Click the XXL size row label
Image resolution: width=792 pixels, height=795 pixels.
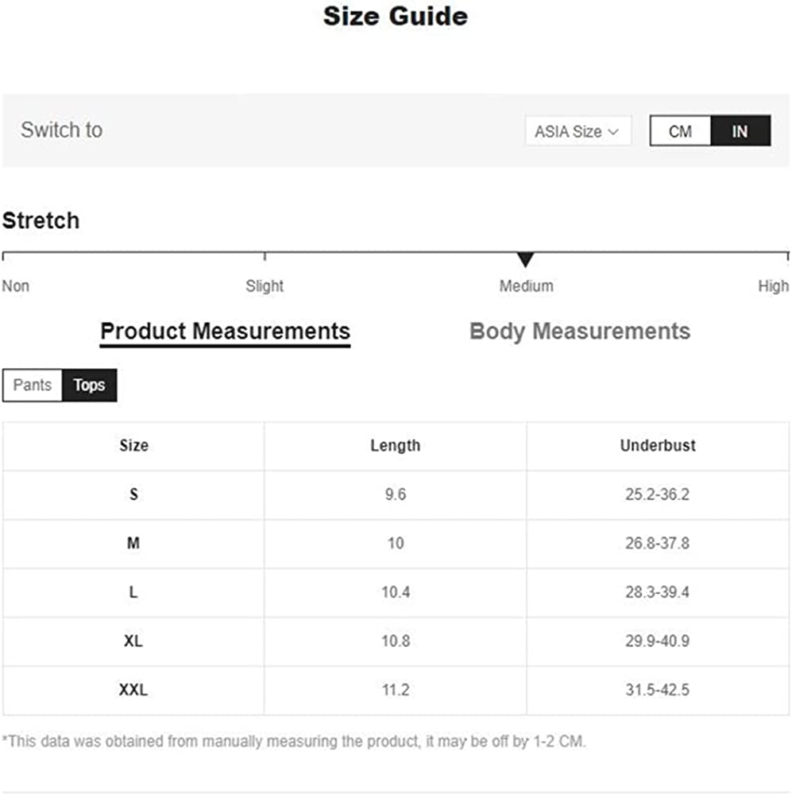pos(133,690)
